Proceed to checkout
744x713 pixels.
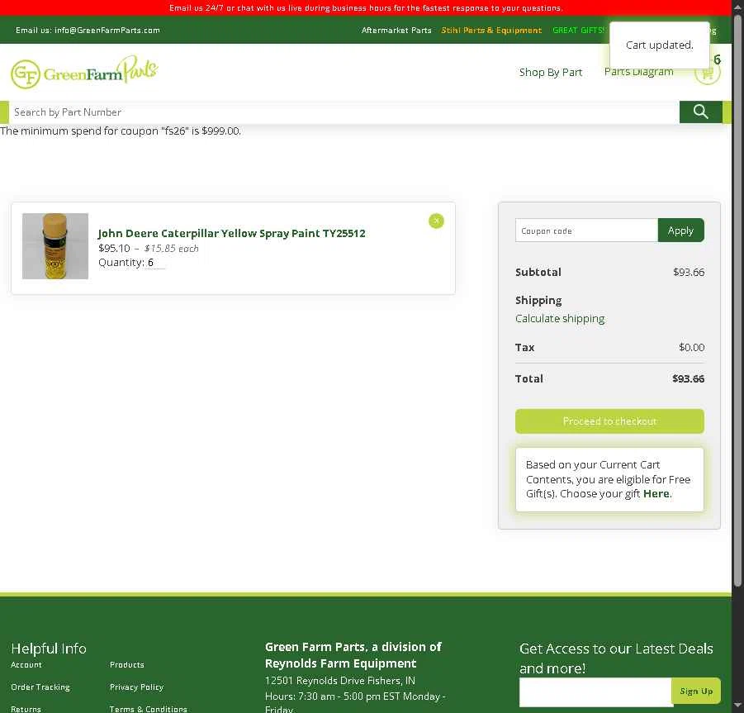click(609, 421)
